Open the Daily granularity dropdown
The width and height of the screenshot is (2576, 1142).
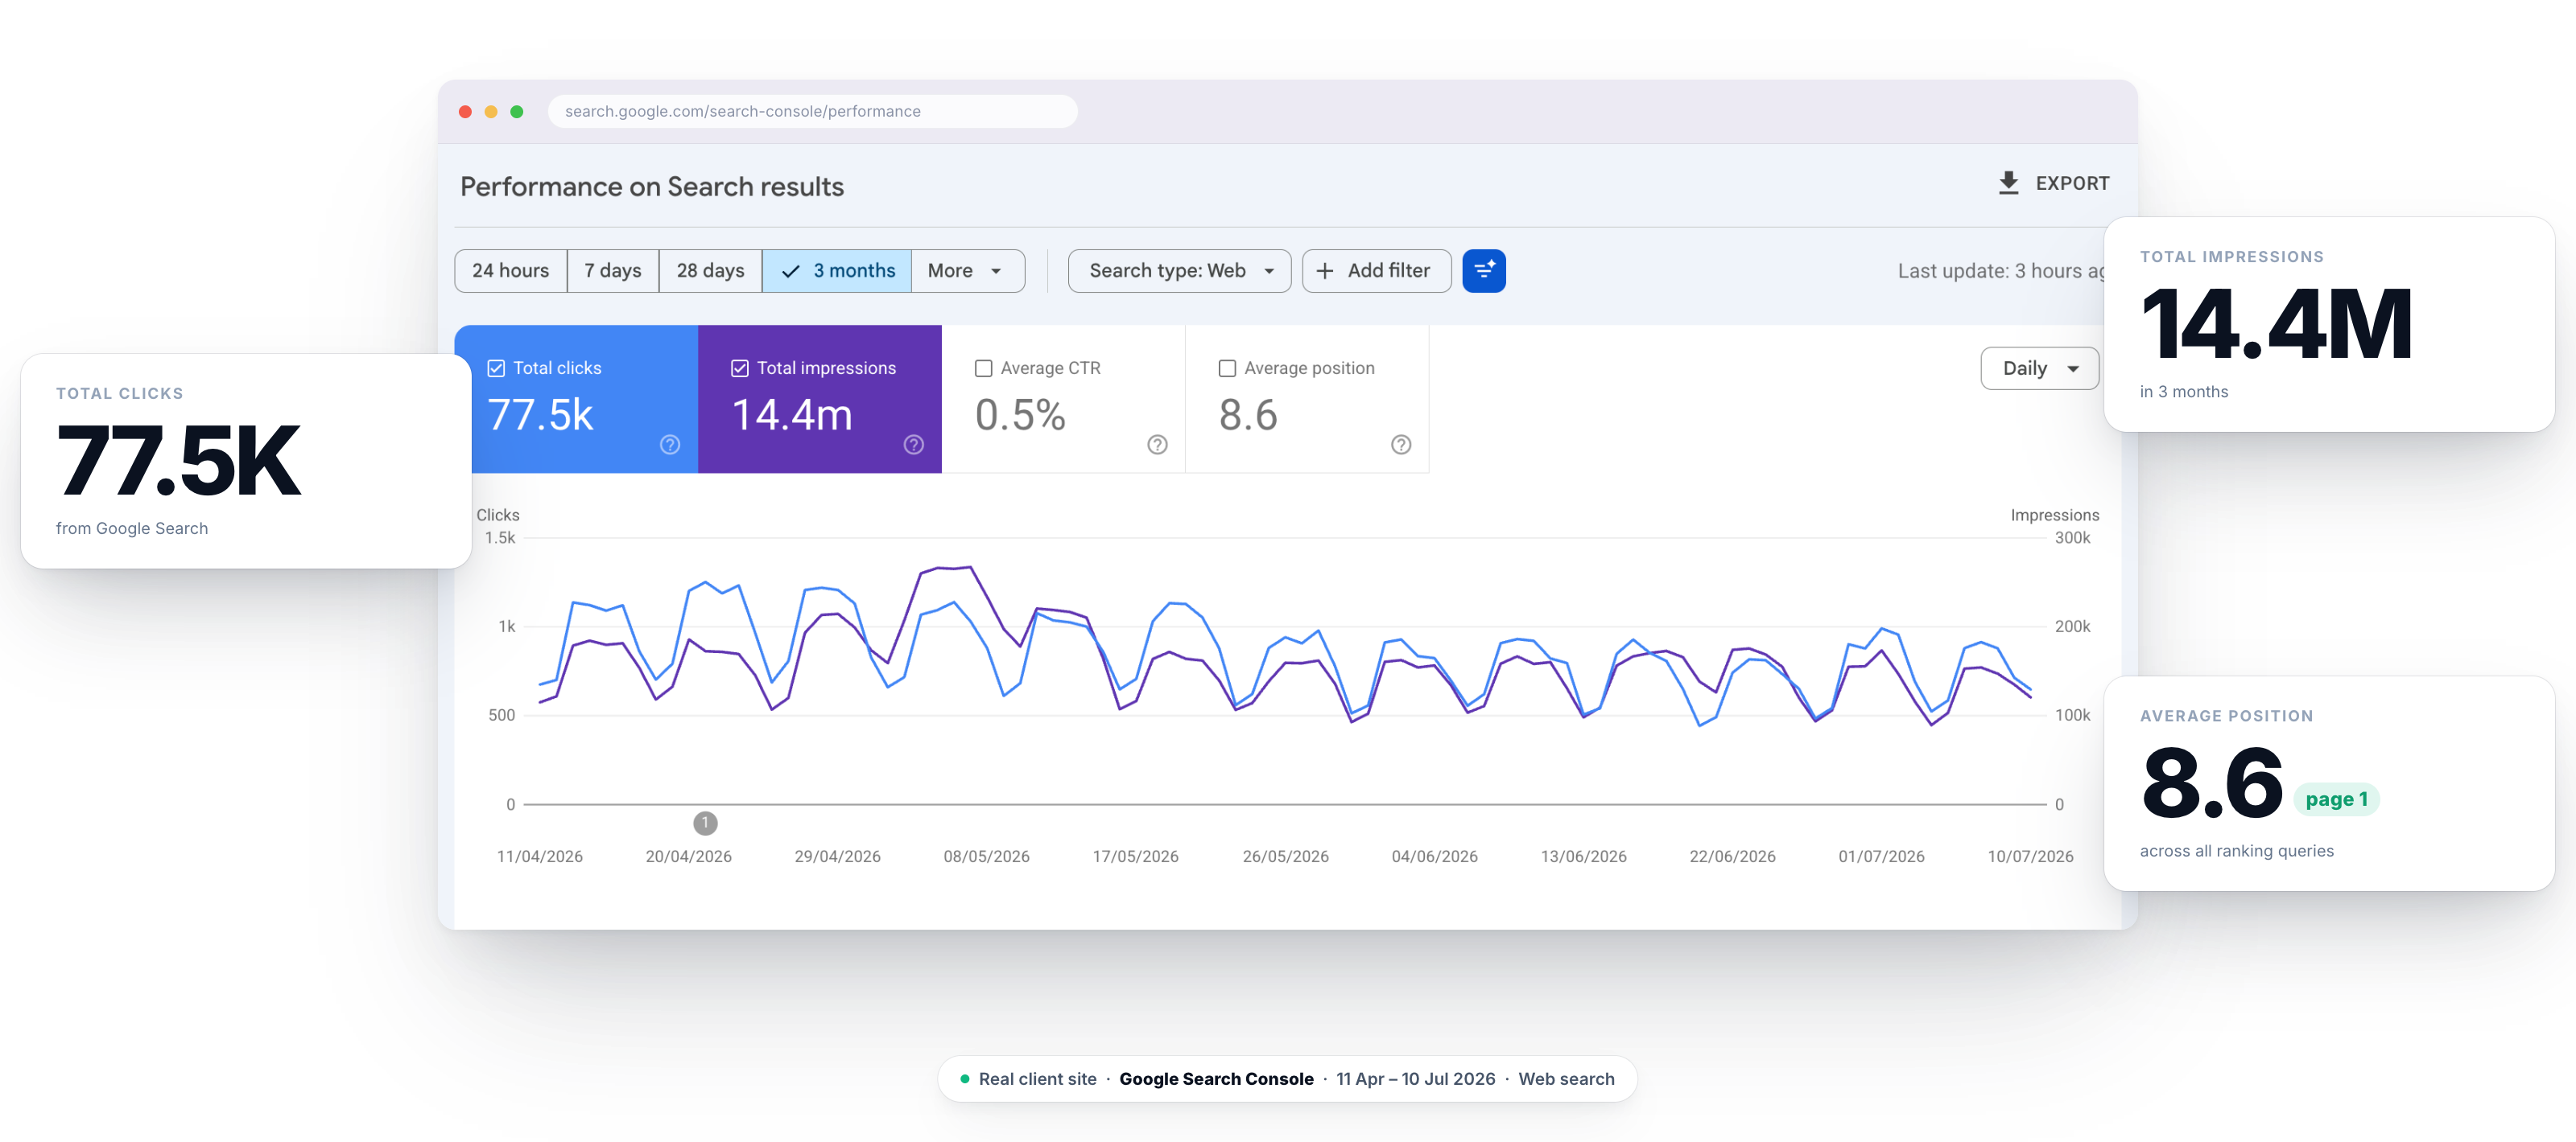pyautogui.click(x=2039, y=368)
